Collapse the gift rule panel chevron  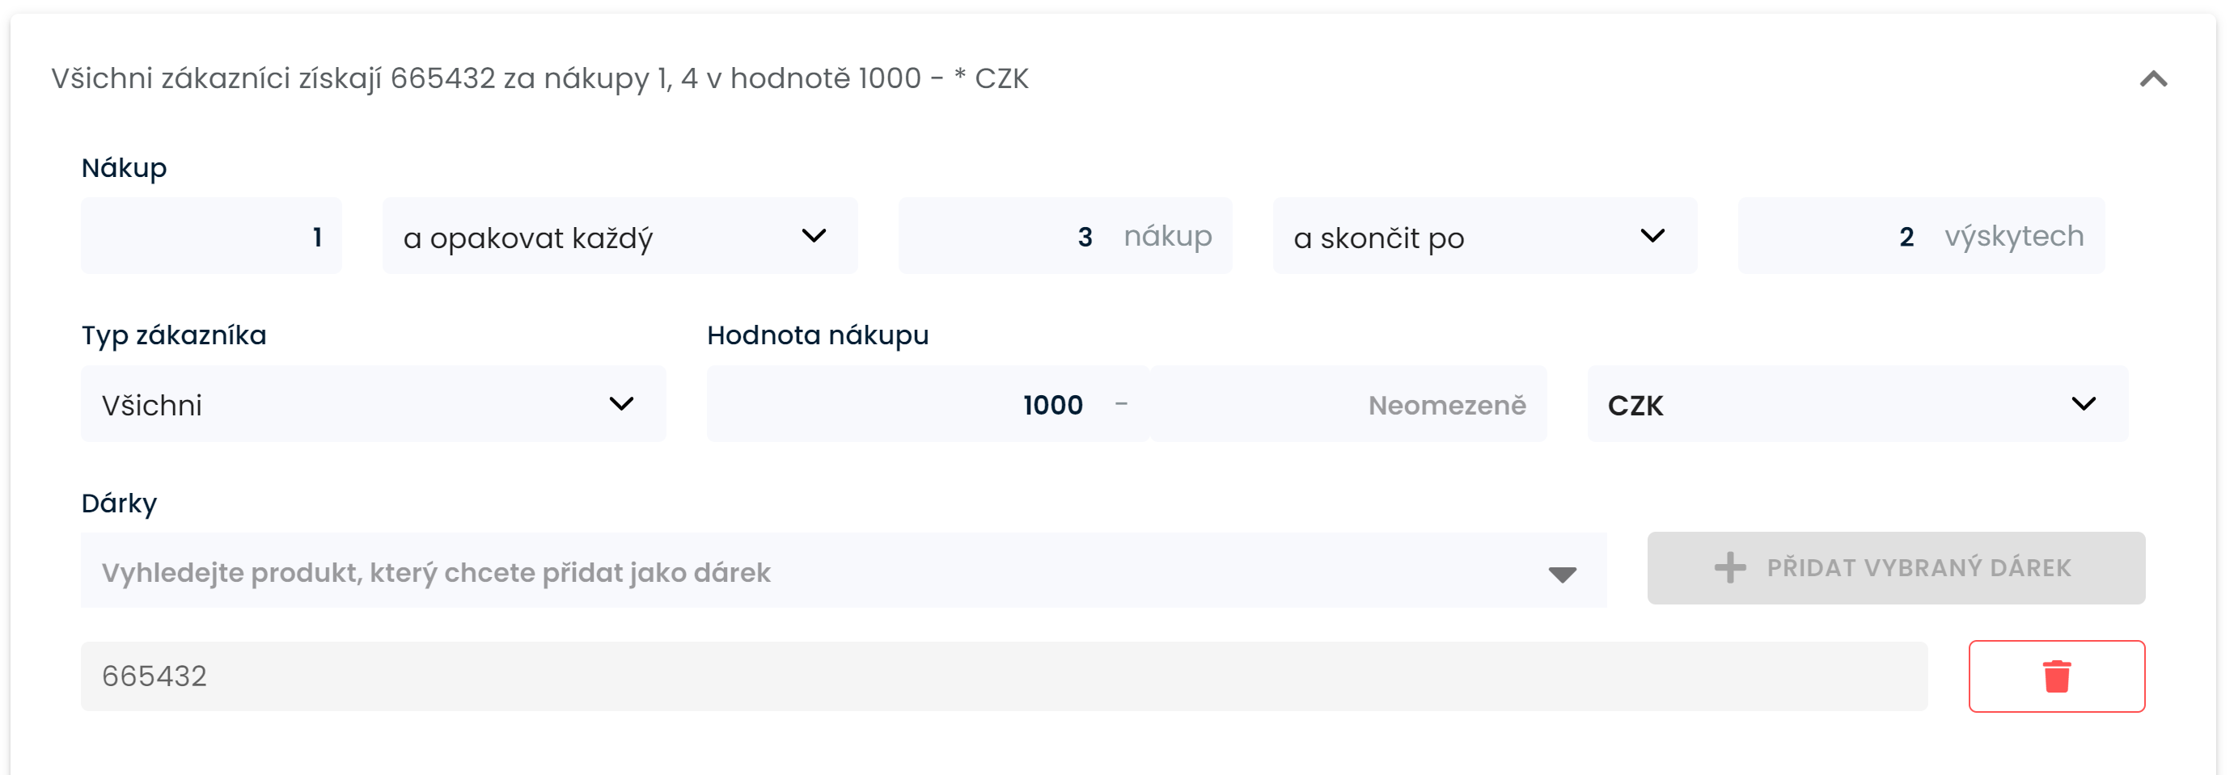[x=2152, y=80]
